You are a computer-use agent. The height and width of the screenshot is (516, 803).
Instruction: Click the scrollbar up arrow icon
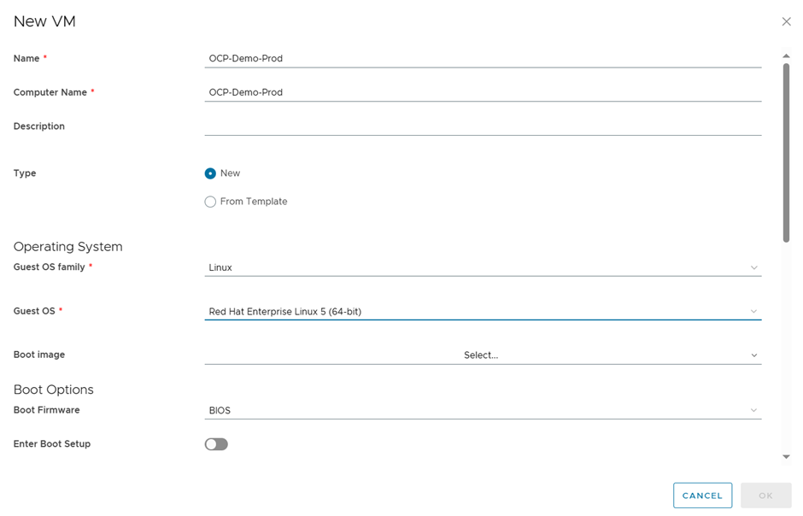(x=786, y=56)
